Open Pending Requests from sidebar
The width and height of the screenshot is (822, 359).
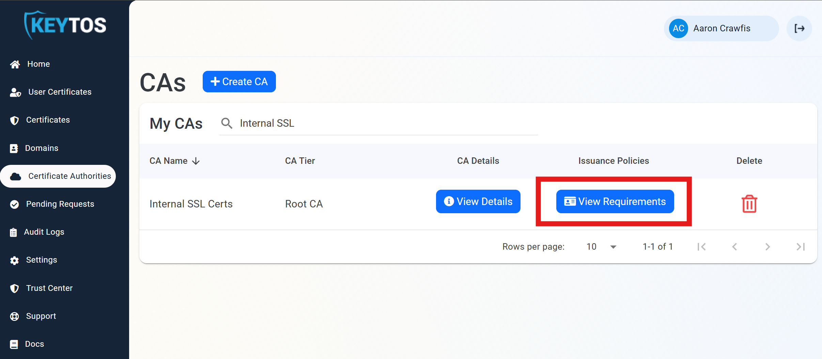[60, 204]
